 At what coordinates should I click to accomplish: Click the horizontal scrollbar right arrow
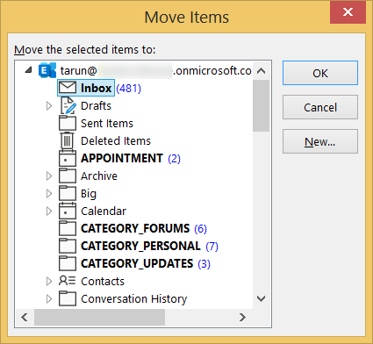pyautogui.click(x=242, y=317)
